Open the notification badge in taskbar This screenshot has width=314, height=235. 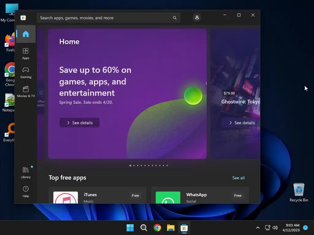point(305,227)
